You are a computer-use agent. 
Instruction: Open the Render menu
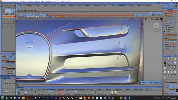[61, 13]
